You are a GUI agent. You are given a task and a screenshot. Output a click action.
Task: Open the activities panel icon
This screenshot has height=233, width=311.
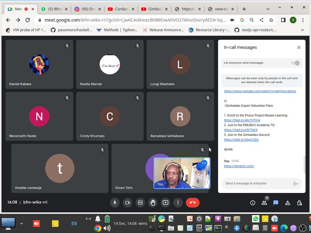[x=288, y=203]
